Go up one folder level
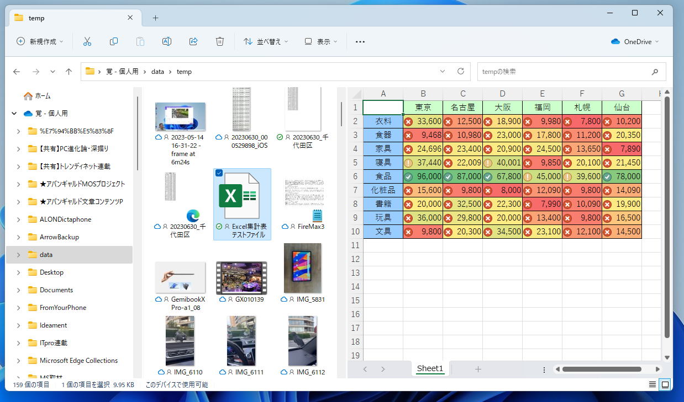 coord(69,72)
